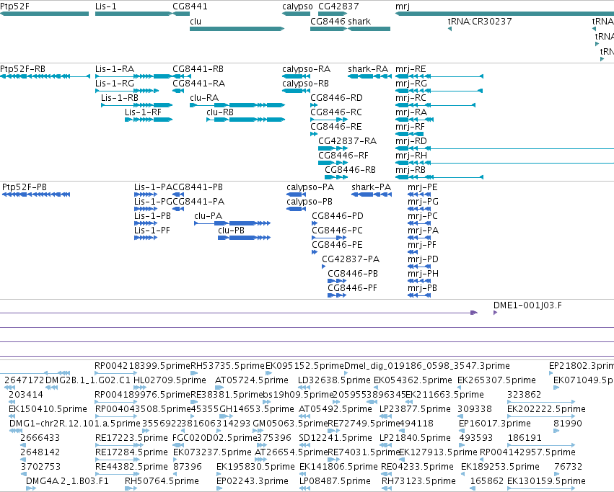Select the CG42837 gene label
This screenshot has height=492, width=614.
[x=338, y=6]
